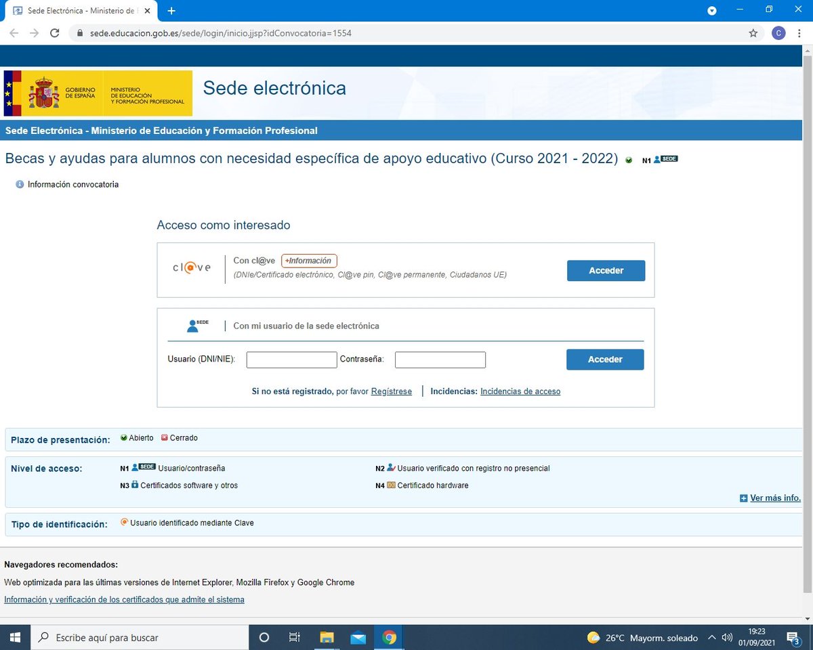Open the Windows Start menu
The image size is (813, 650).
click(15, 637)
